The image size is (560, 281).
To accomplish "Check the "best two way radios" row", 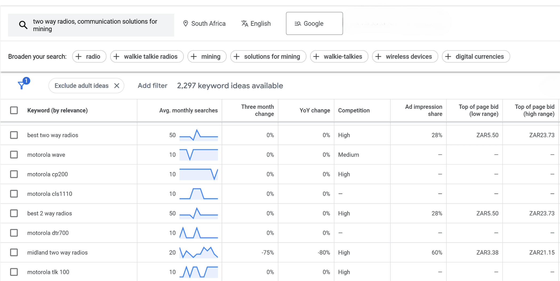I will pos(14,135).
